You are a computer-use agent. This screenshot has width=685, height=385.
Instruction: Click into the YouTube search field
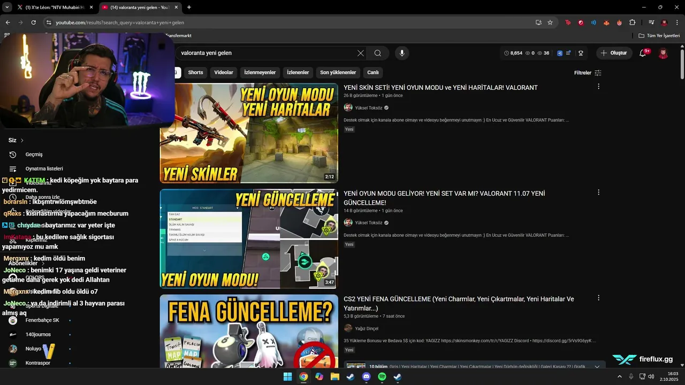267,53
